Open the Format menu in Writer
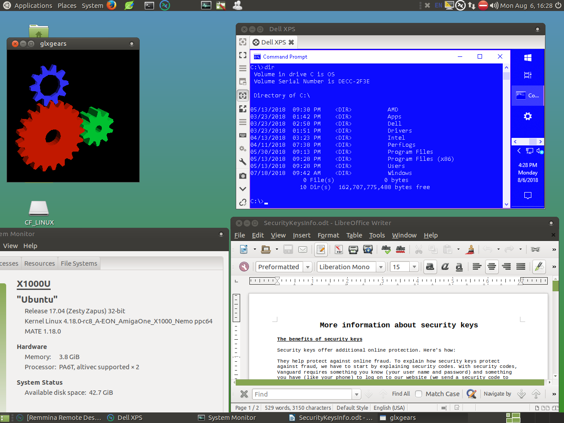The image size is (564, 423). 328,235
